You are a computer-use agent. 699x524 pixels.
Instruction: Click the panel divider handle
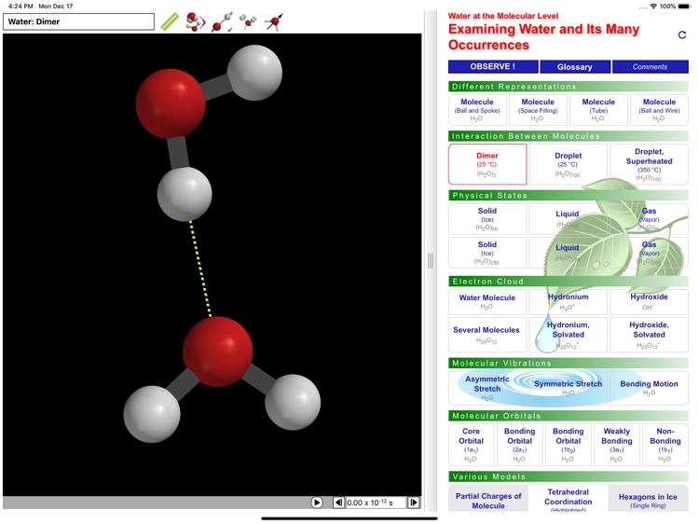(431, 260)
